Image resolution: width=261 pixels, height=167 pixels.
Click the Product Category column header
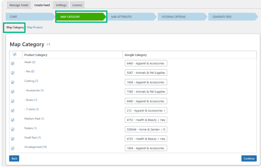tap(36, 55)
